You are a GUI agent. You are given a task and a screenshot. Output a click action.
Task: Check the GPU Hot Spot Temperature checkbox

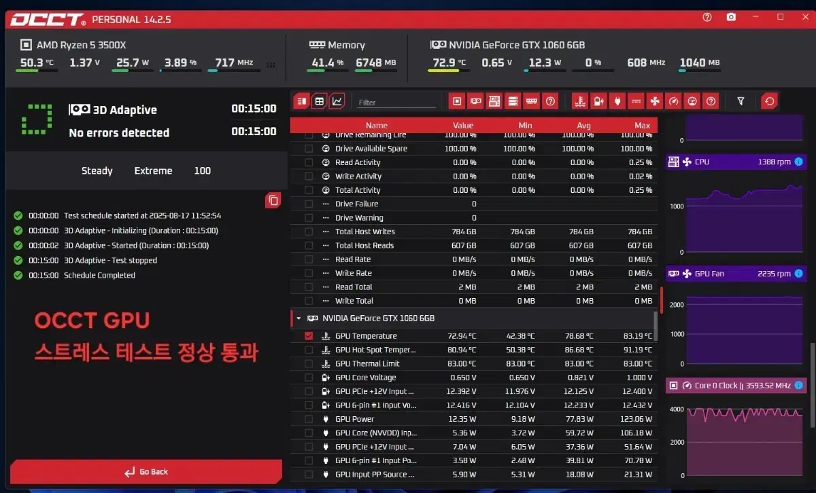click(309, 350)
